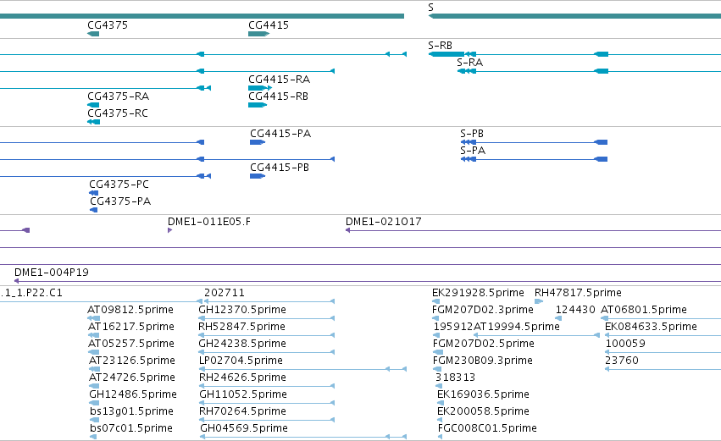This screenshot has width=721, height=441.
Task: Click the 202711 EST label
Action: click(x=225, y=293)
